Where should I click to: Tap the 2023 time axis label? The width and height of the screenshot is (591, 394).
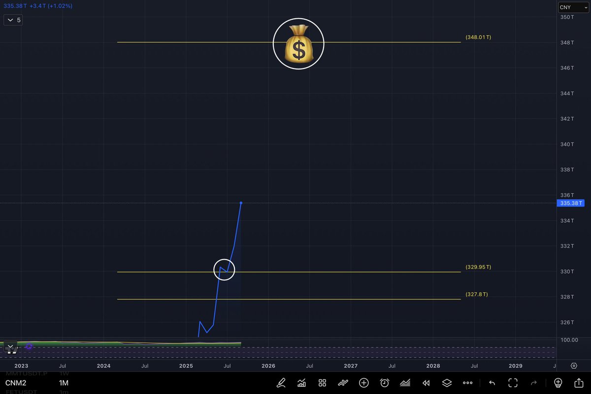point(21,366)
